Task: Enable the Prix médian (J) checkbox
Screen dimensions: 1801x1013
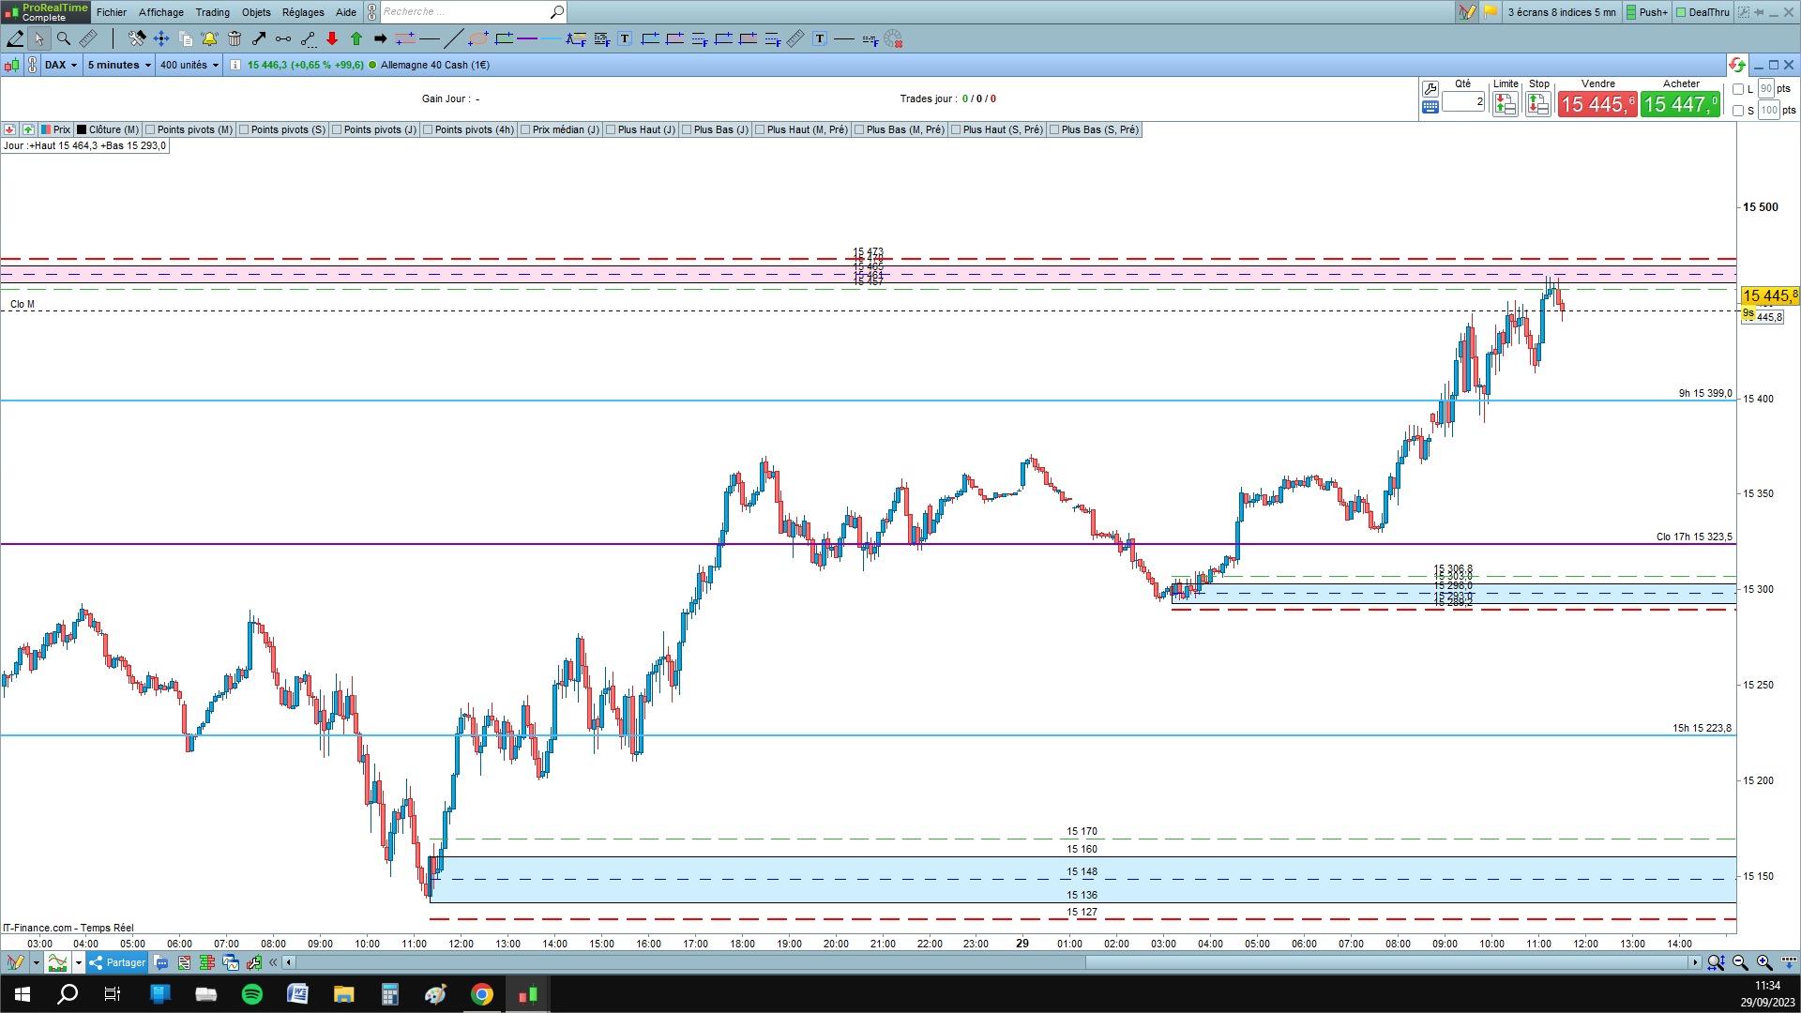Action: pyautogui.click(x=525, y=129)
